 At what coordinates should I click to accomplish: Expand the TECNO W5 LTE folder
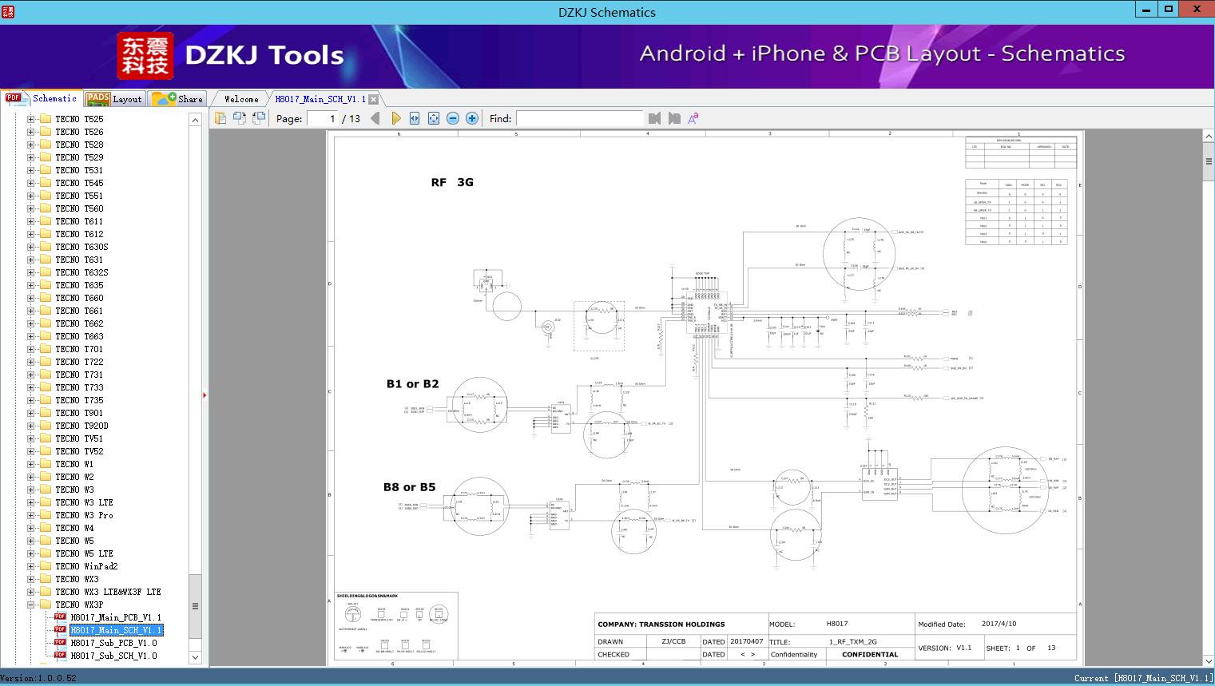click(x=31, y=553)
